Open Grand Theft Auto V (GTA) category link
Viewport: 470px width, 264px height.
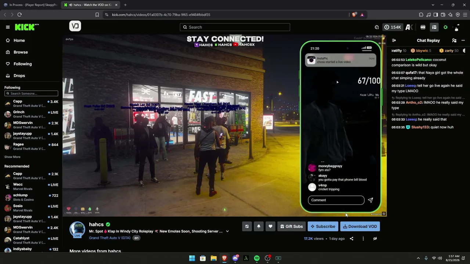[109, 238]
